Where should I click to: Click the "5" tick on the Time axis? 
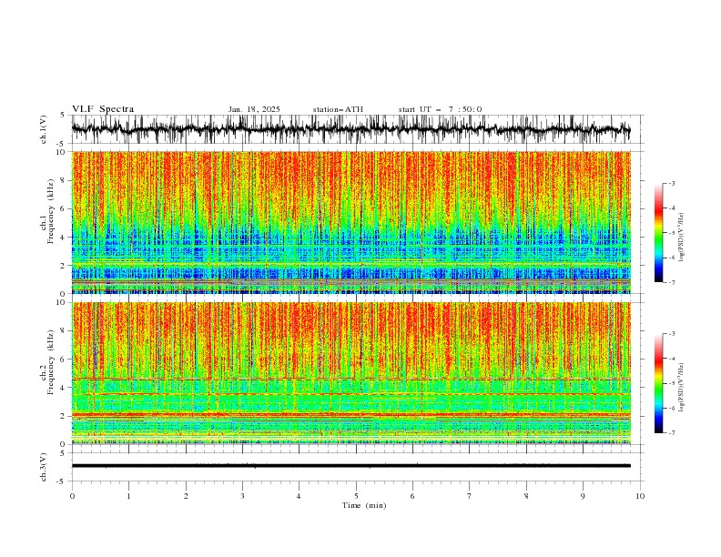click(x=356, y=496)
